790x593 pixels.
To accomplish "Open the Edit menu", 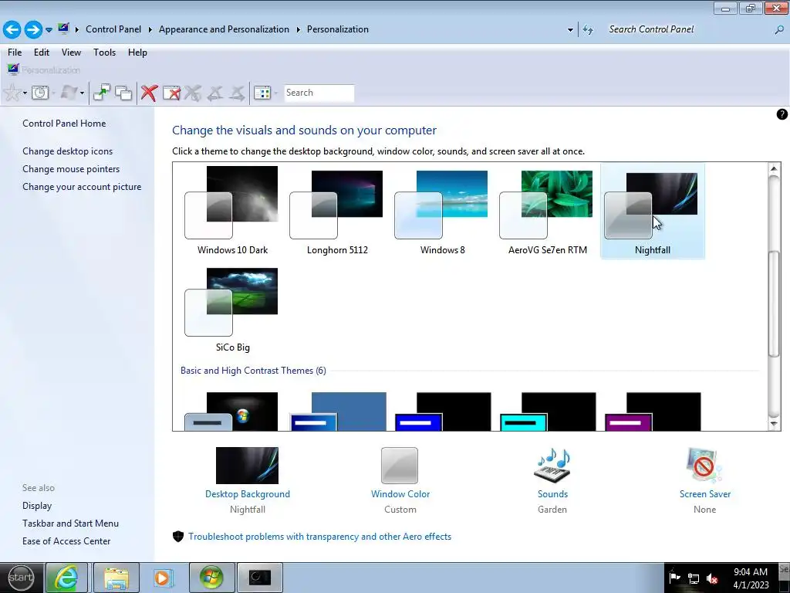I will coord(42,53).
